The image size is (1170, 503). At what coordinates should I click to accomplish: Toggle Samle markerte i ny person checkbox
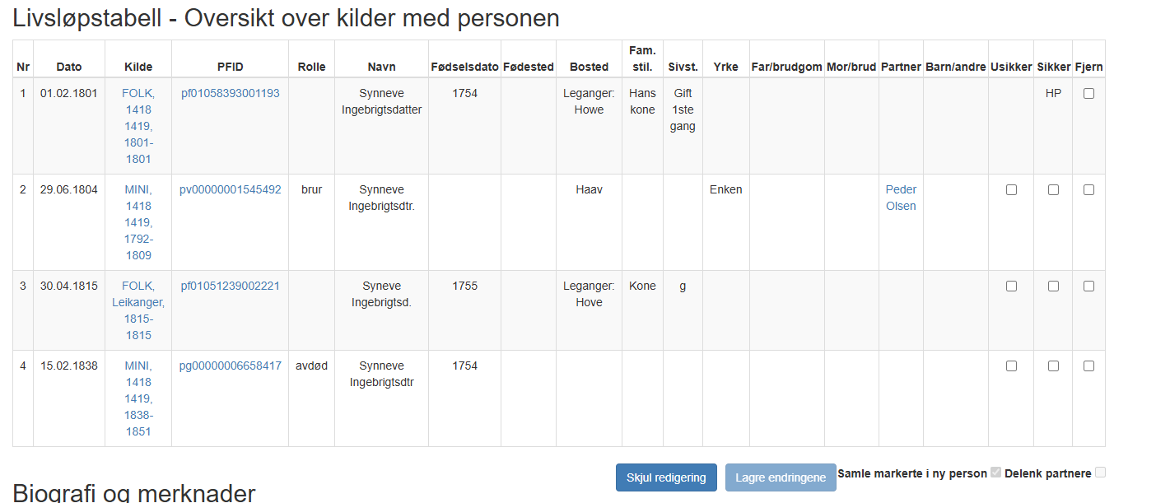pos(996,473)
